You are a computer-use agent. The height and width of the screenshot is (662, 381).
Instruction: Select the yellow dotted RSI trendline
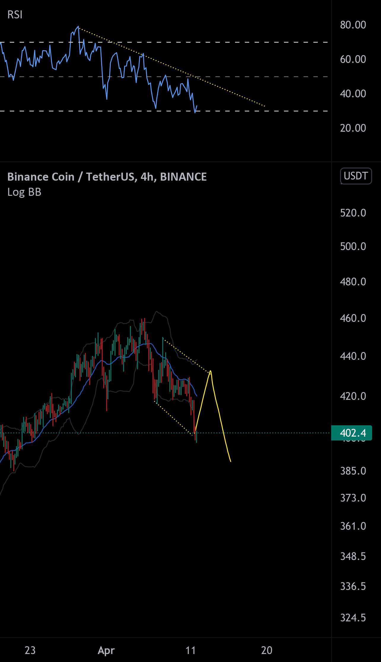pyautogui.click(x=172, y=67)
